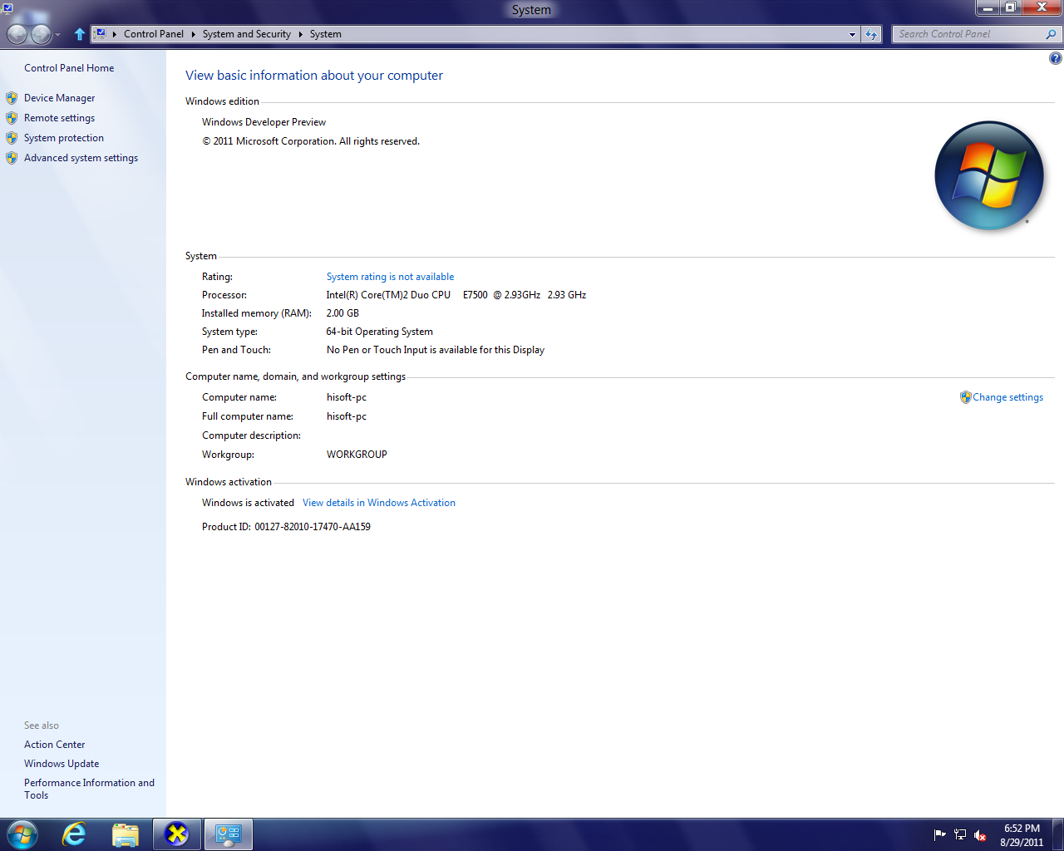
Task: Click View details in Windows Activation
Action: 378,503
